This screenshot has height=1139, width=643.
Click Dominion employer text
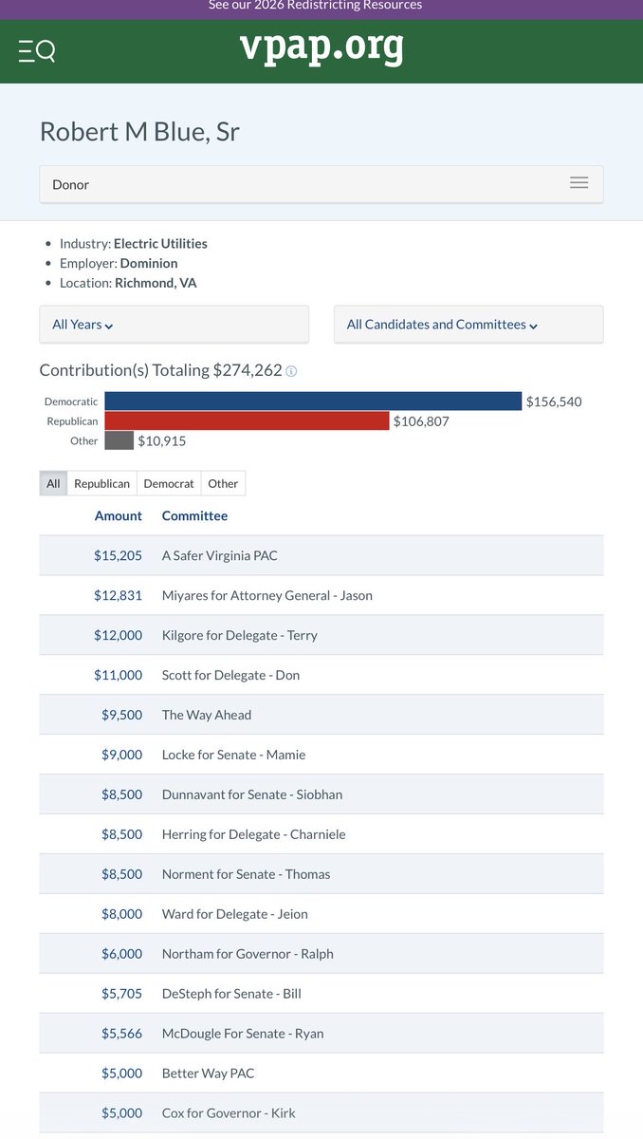(x=149, y=263)
